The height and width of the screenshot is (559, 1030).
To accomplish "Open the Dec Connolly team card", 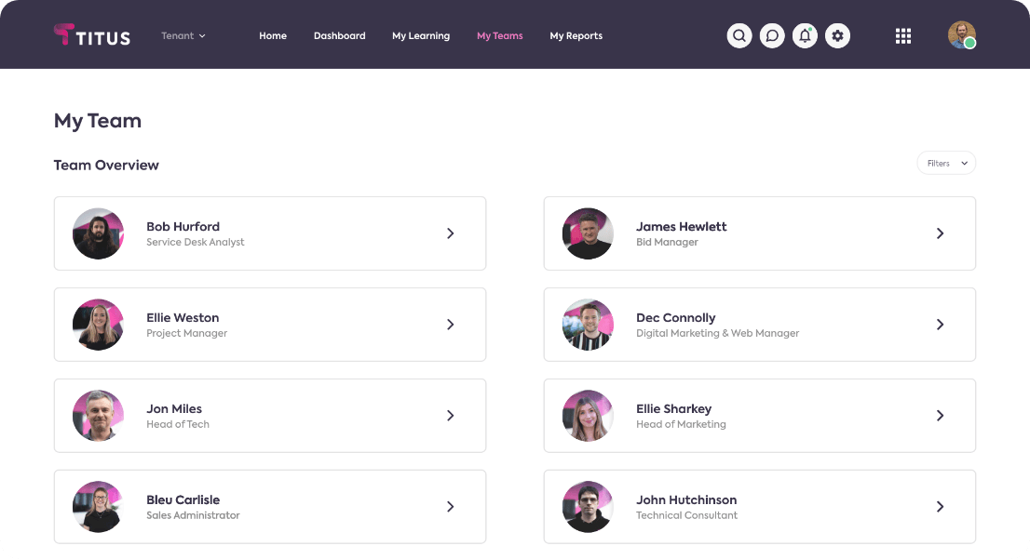I will [x=759, y=325].
